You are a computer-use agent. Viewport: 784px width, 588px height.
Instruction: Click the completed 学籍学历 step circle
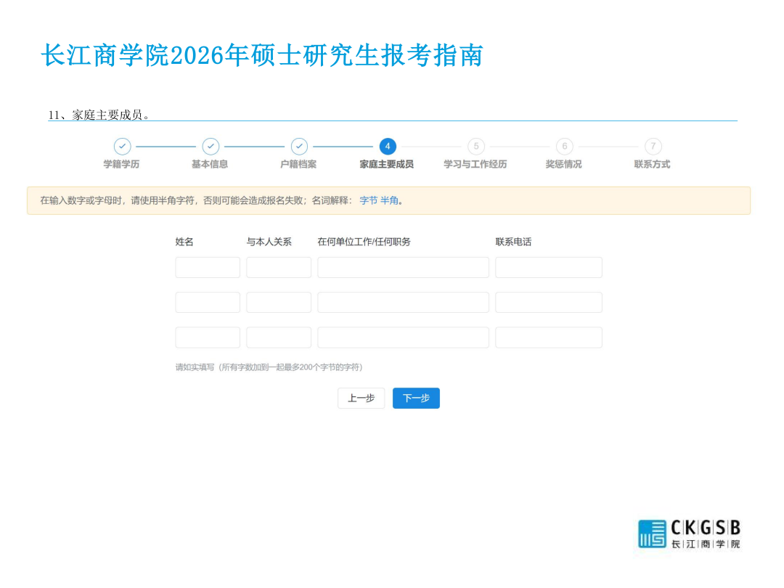[x=122, y=147]
